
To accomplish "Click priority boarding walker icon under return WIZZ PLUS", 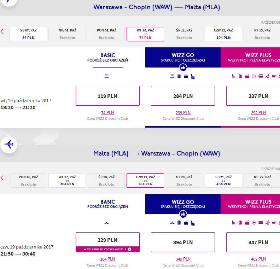I will tap(267, 223).
